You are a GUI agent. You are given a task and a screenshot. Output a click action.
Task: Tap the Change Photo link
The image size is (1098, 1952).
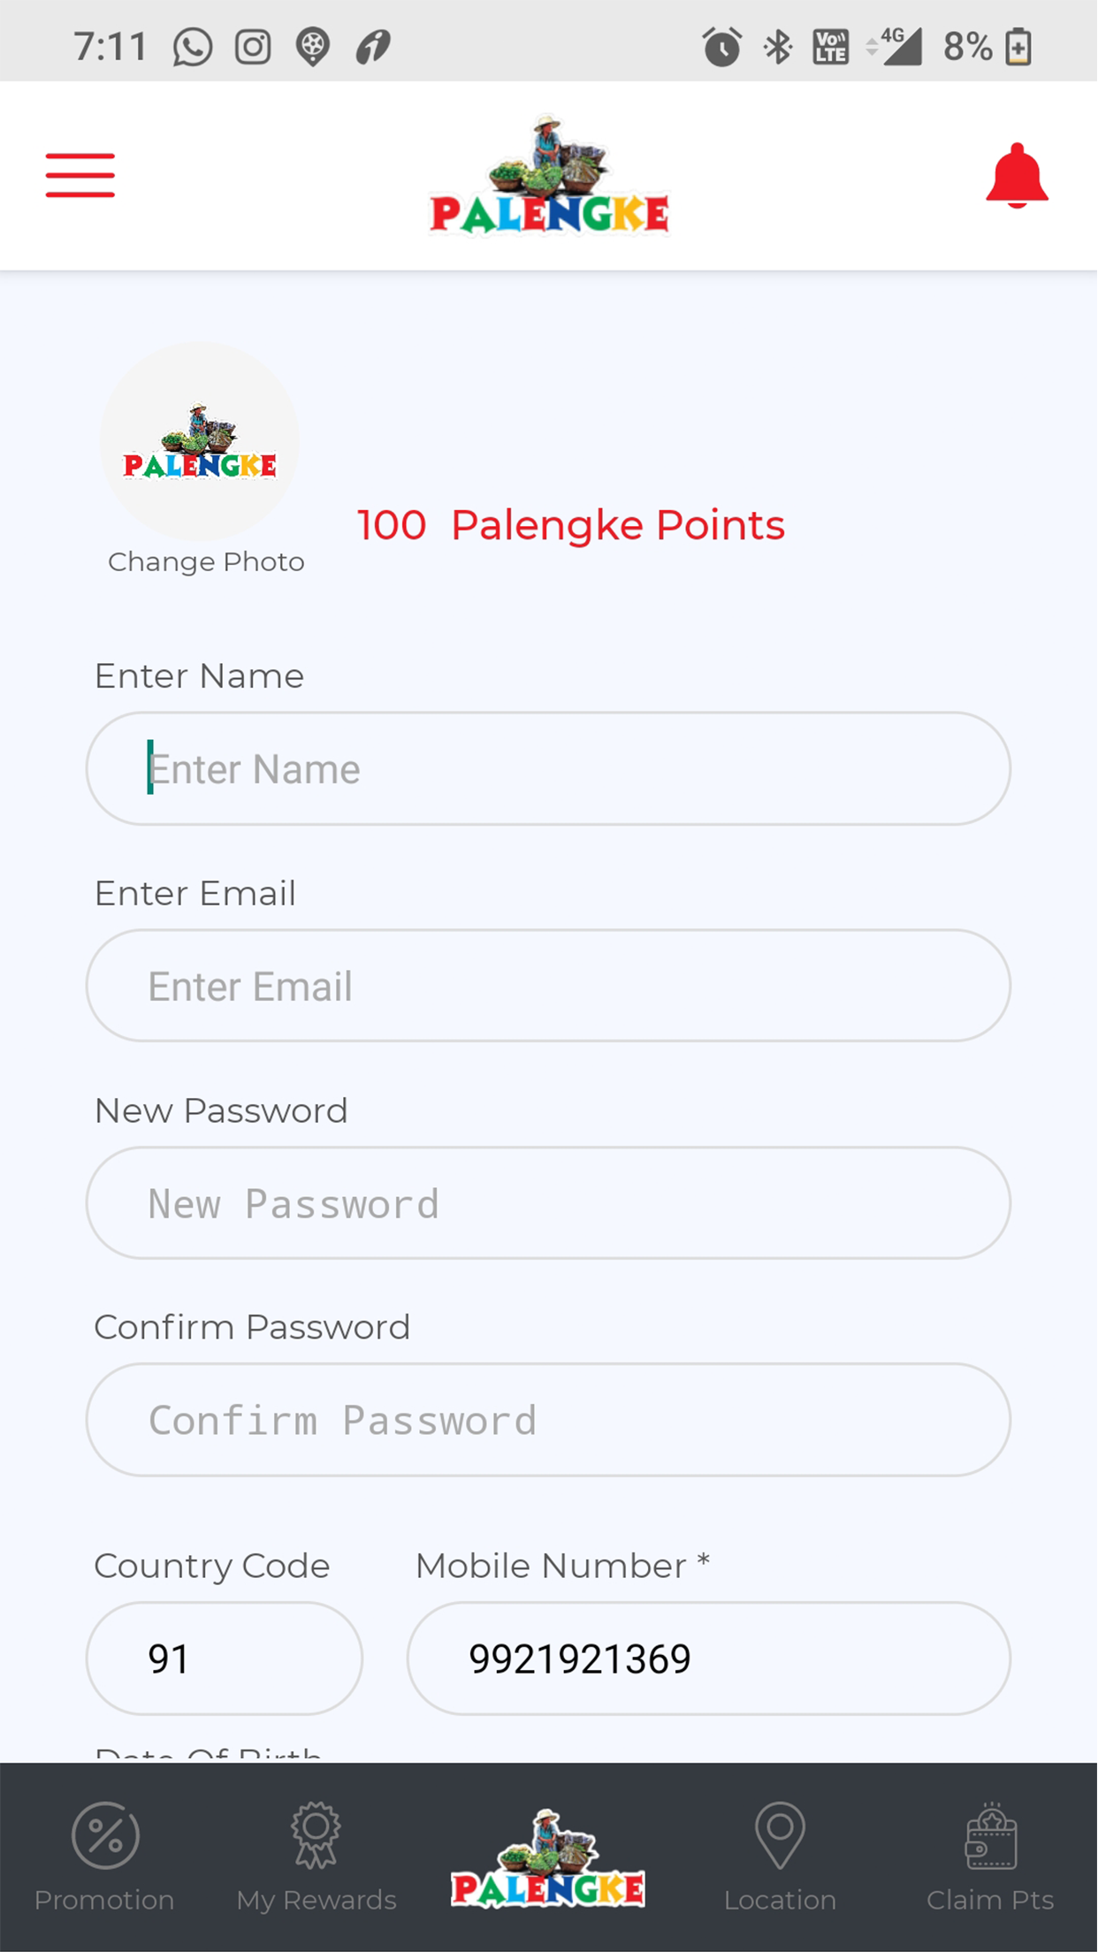(206, 562)
